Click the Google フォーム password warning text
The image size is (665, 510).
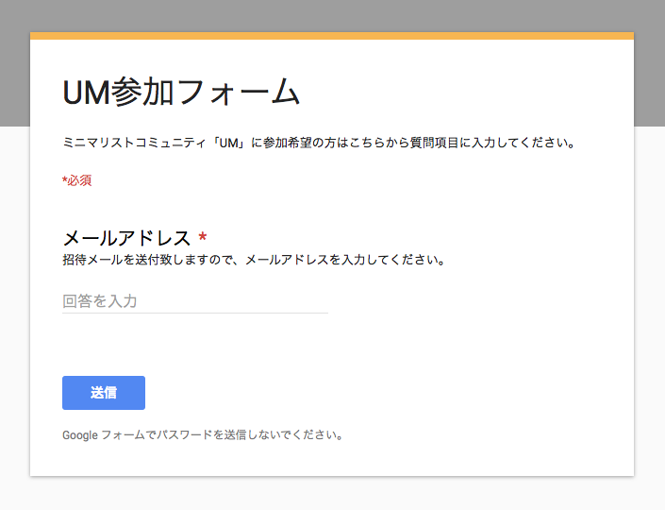click(203, 435)
